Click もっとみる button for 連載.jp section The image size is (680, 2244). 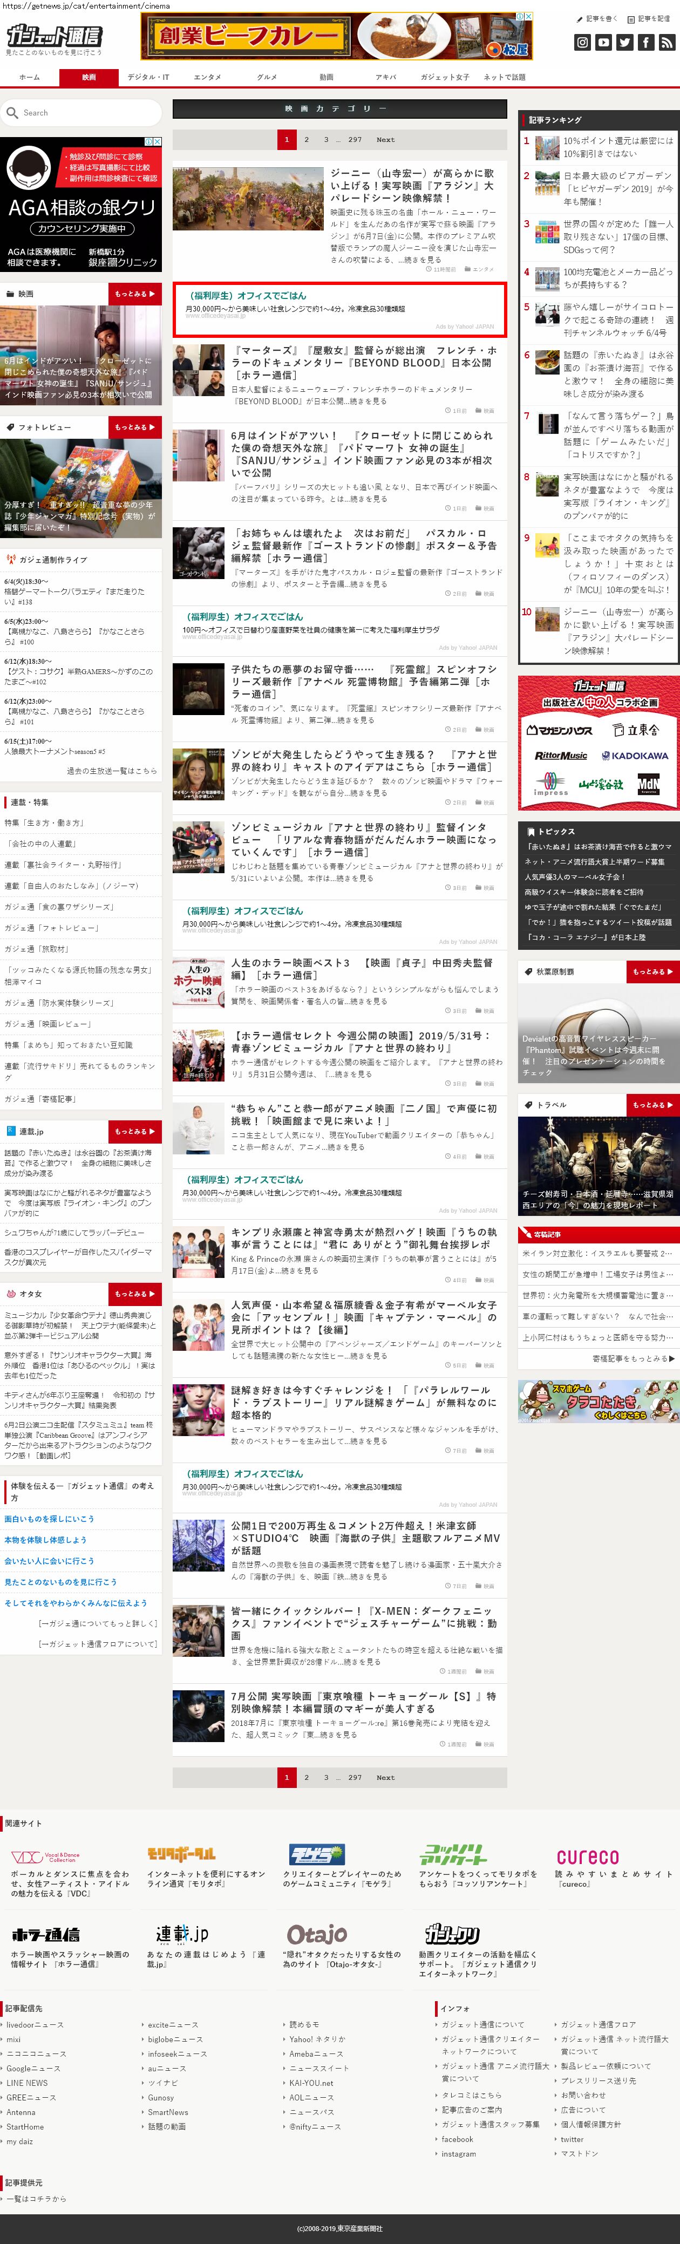tap(135, 1132)
